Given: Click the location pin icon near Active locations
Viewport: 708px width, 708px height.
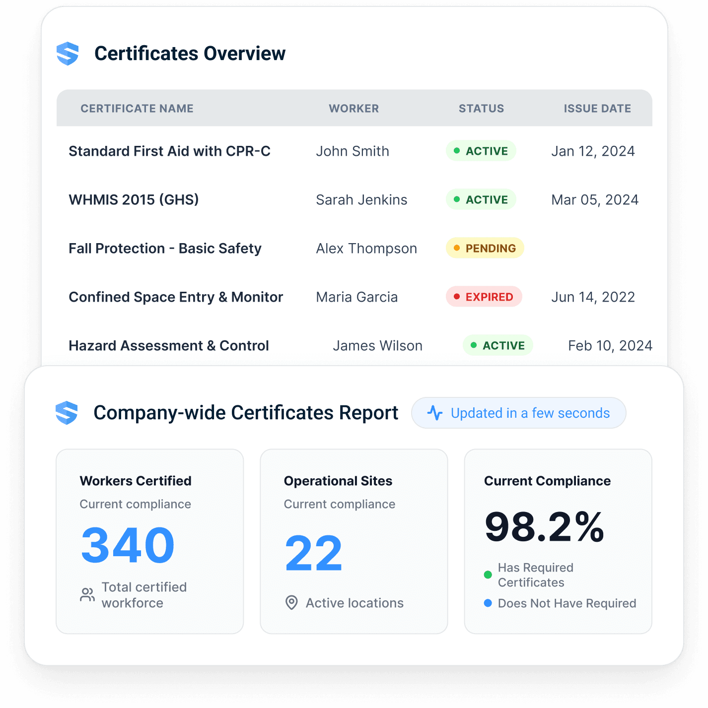Looking at the screenshot, I should (x=291, y=603).
